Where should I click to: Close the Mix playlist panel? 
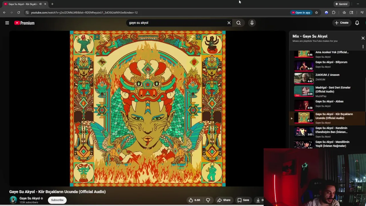[x=363, y=38]
